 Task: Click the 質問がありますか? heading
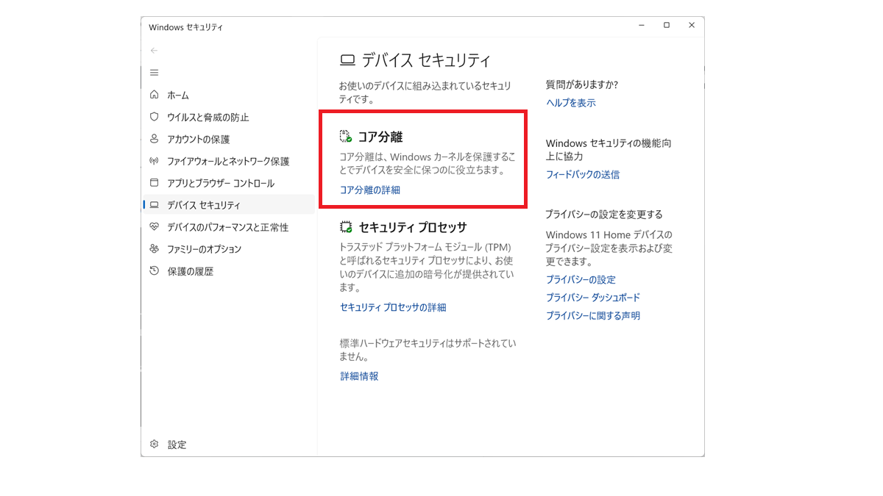[x=582, y=85]
